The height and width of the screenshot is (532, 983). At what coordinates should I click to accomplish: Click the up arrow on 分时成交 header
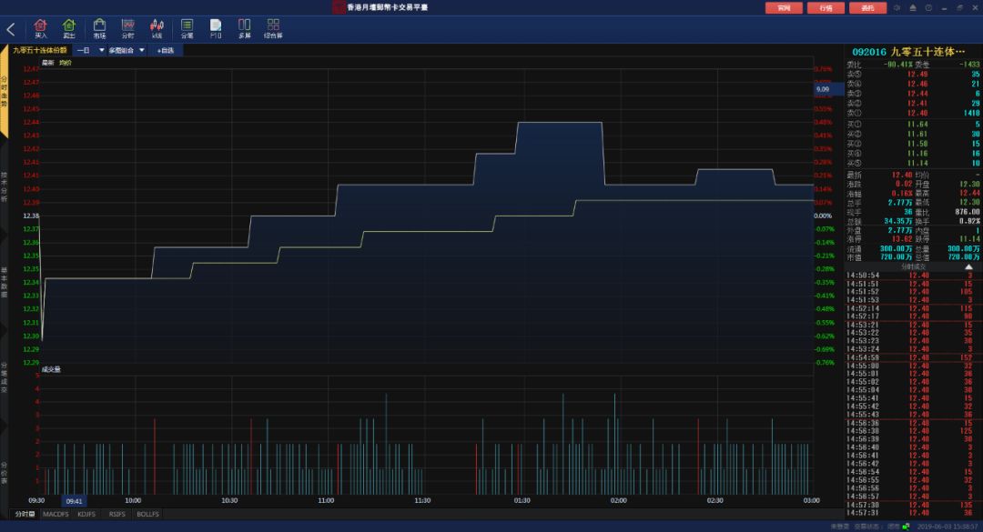click(968, 267)
